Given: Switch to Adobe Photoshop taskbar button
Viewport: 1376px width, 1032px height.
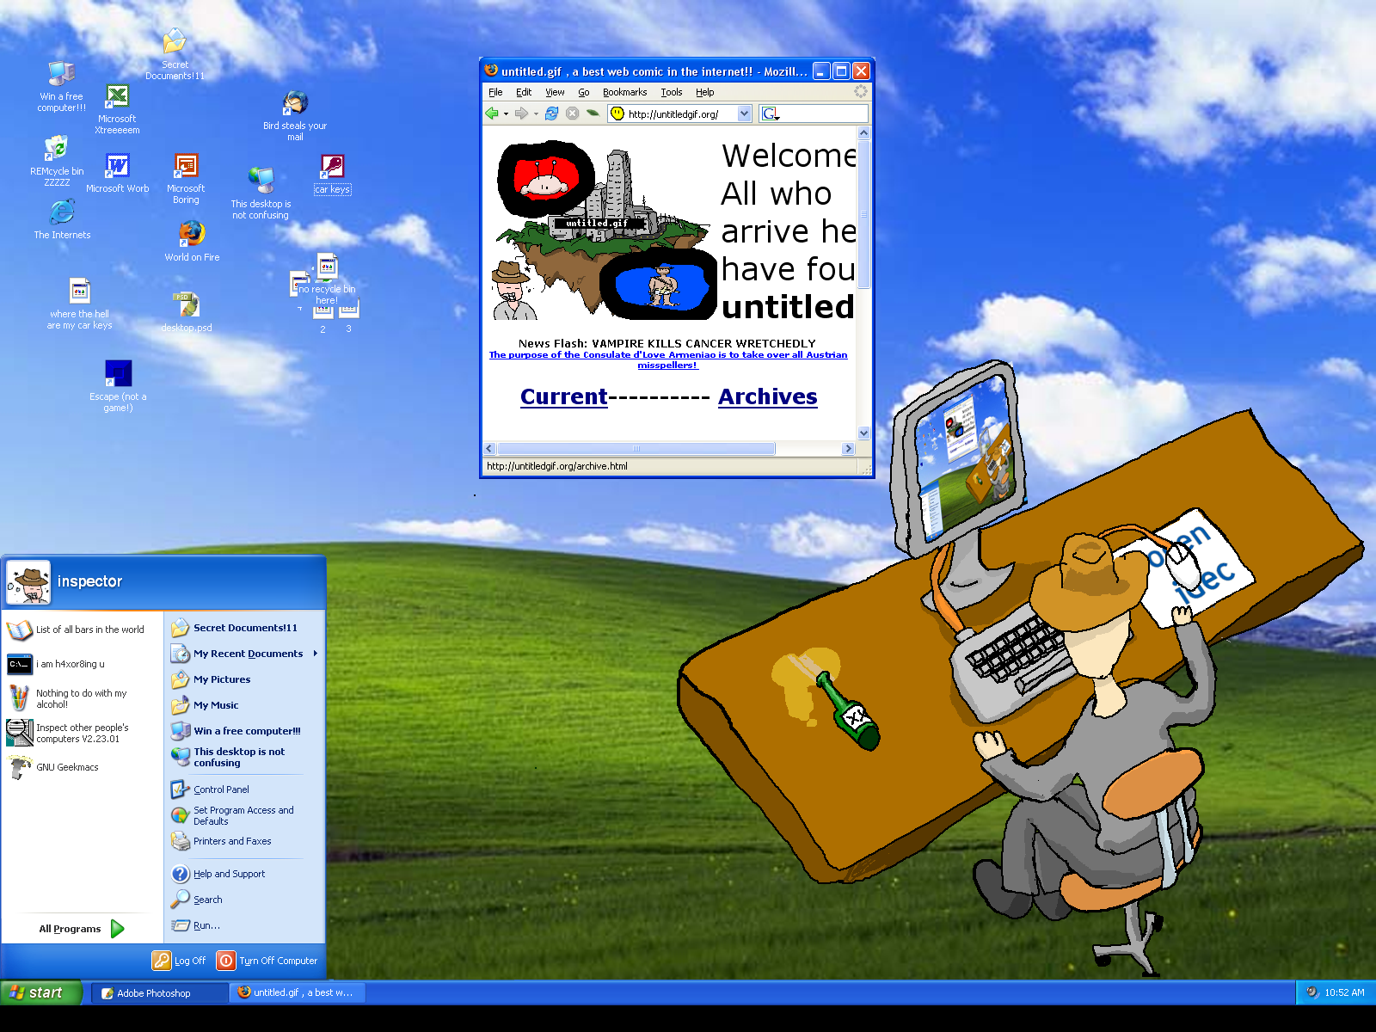Looking at the screenshot, I should (x=160, y=993).
